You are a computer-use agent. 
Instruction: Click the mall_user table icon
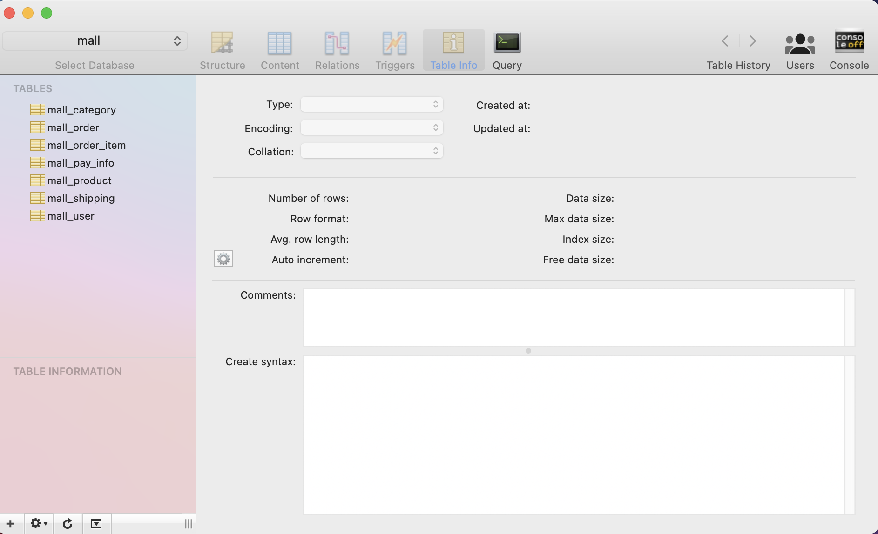pos(38,215)
